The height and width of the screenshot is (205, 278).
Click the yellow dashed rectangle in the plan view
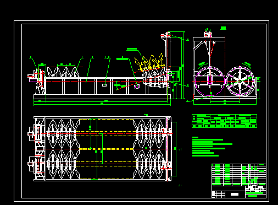click(x=107, y=149)
